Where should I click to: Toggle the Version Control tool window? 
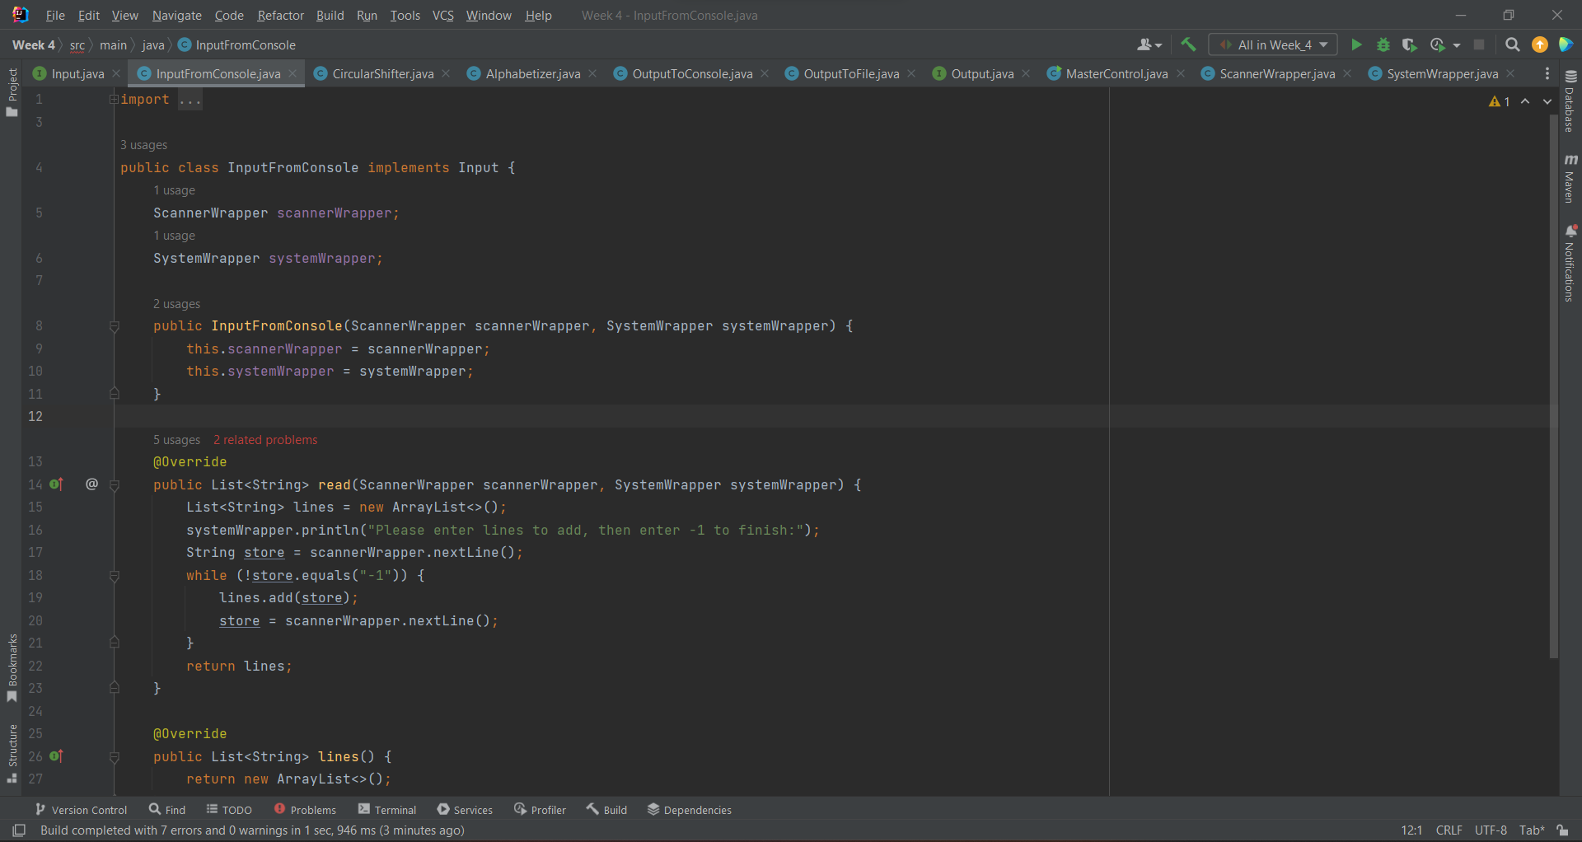coord(81,809)
